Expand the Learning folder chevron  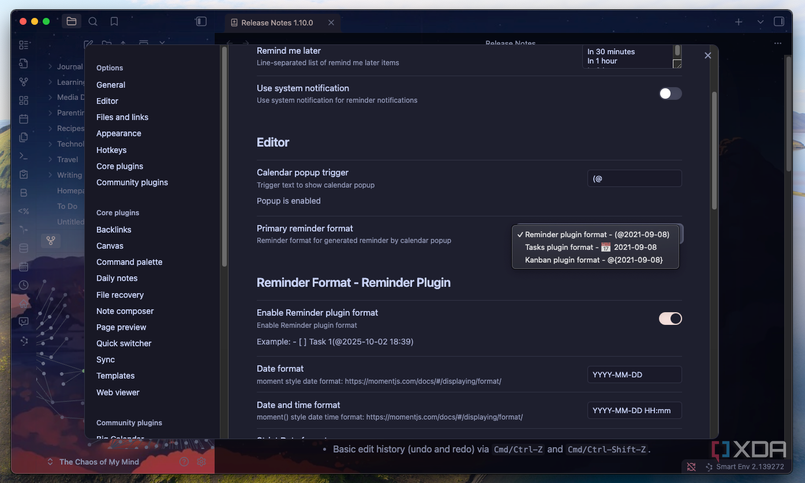pyautogui.click(x=50, y=82)
